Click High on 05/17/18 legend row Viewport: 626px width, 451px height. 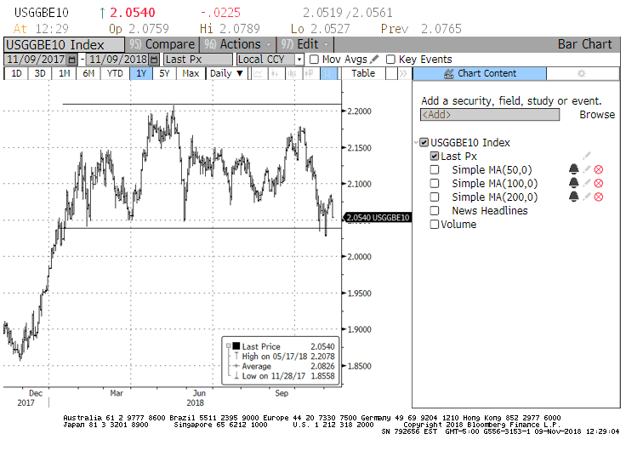(x=285, y=357)
